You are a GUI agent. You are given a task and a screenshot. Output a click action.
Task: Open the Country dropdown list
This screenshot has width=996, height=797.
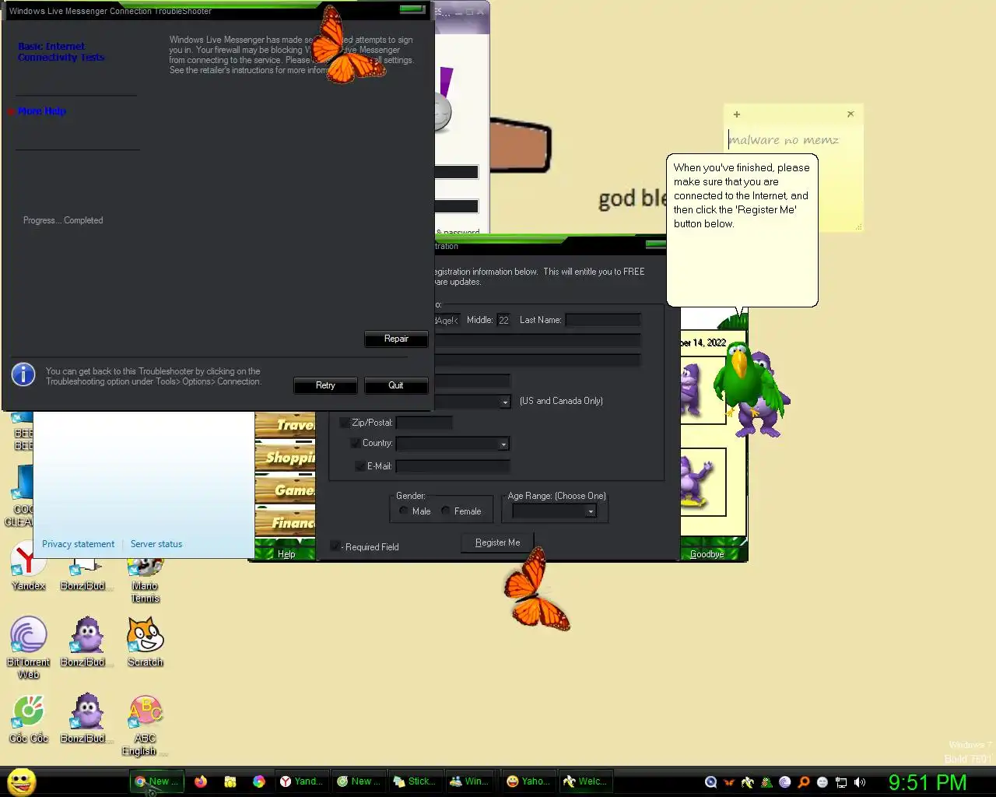(x=503, y=444)
